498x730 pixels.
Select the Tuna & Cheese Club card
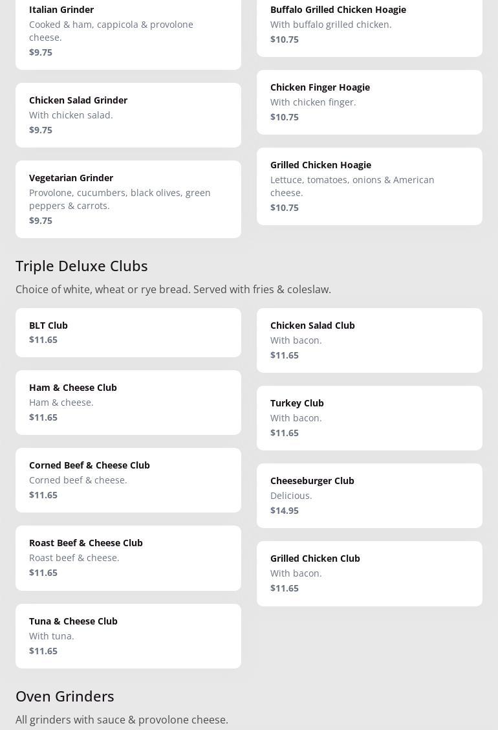tap(128, 636)
